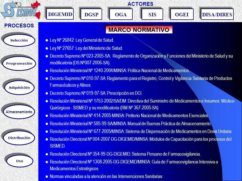The height and width of the screenshot is (181, 242).
Task: Open the Almacenamiento process
Action: [19, 112]
